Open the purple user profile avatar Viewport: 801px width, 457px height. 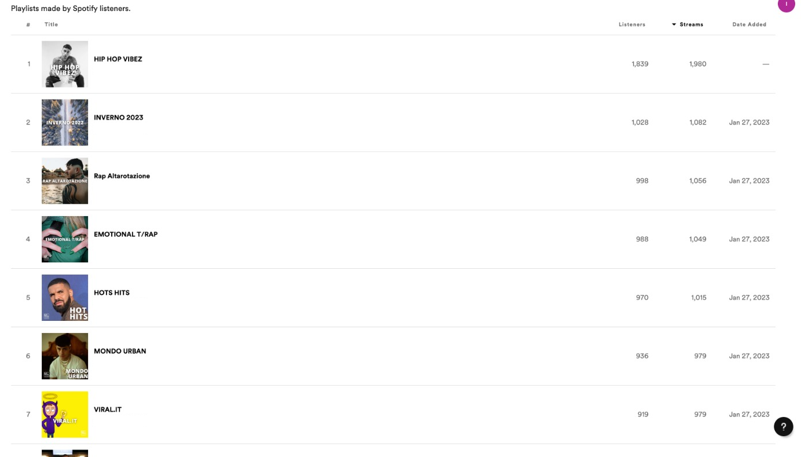click(786, 5)
